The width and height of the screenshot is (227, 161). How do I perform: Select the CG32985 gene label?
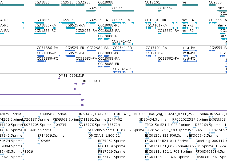tap(83, 2)
